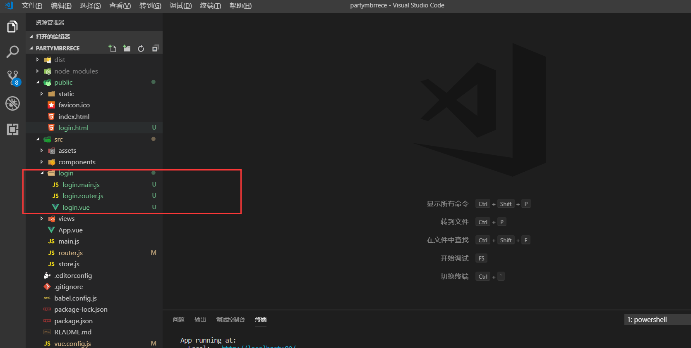Image resolution: width=691 pixels, height=348 pixels.
Task: Click the New File icon in explorer header
Action: pos(112,48)
